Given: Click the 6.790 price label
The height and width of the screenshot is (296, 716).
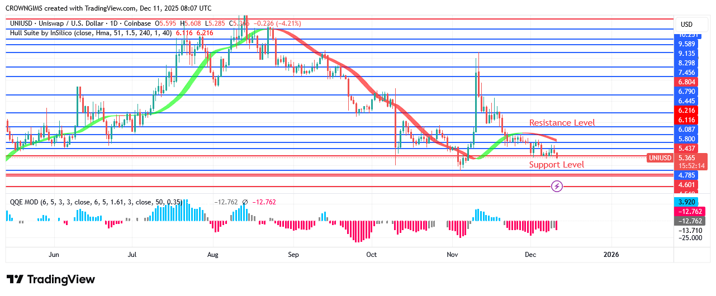Looking at the screenshot, I should coord(686,91).
